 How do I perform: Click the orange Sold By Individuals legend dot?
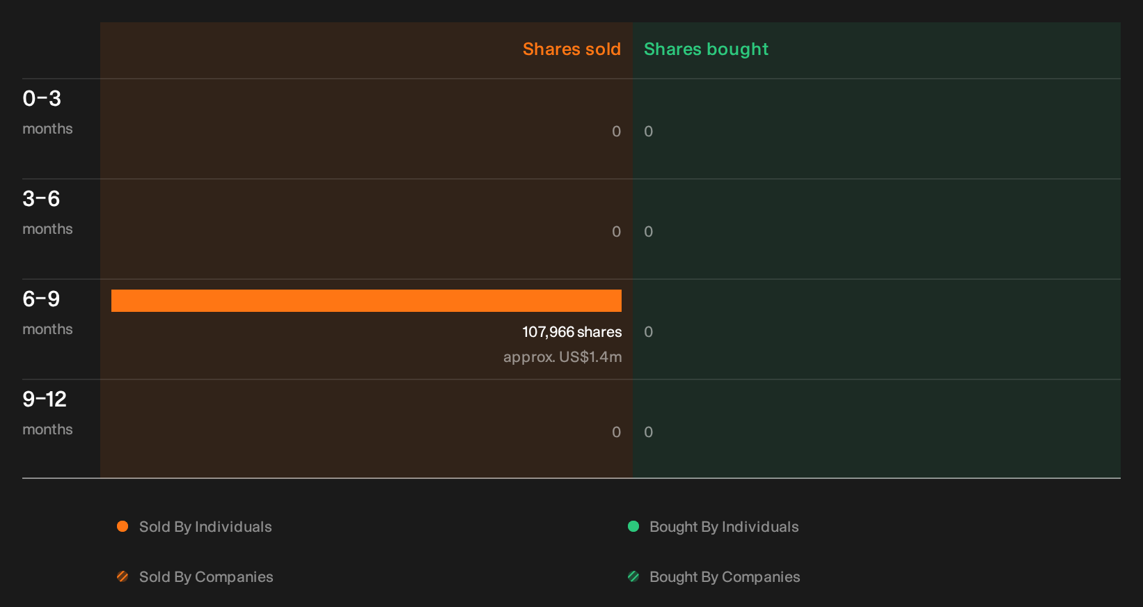tap(123, 526)
